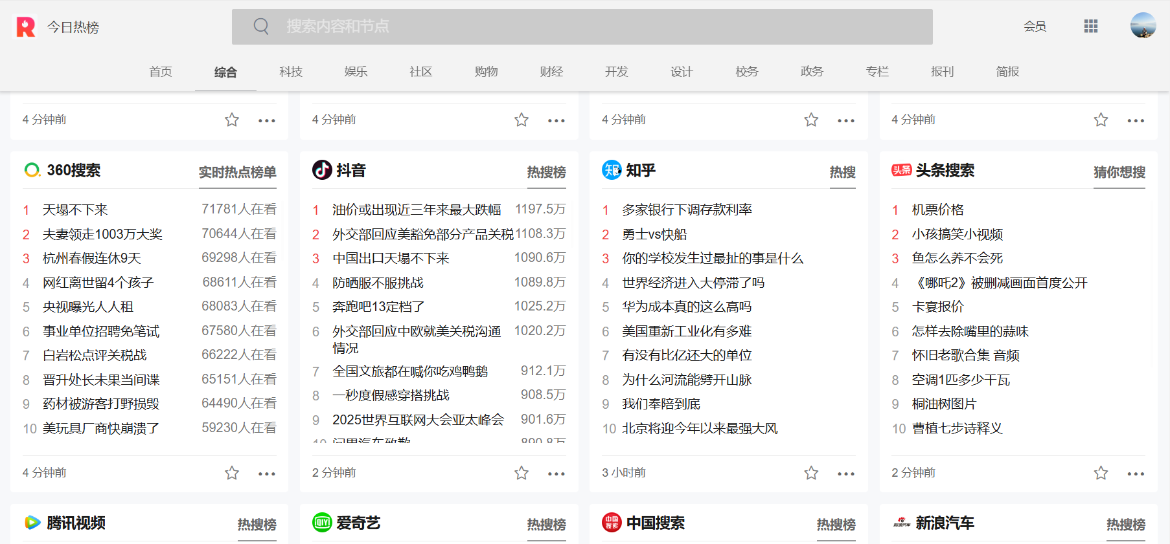Open the 购物 tab
The width and height of the screenshot is (1170, 544).
[x=486, y=72]
